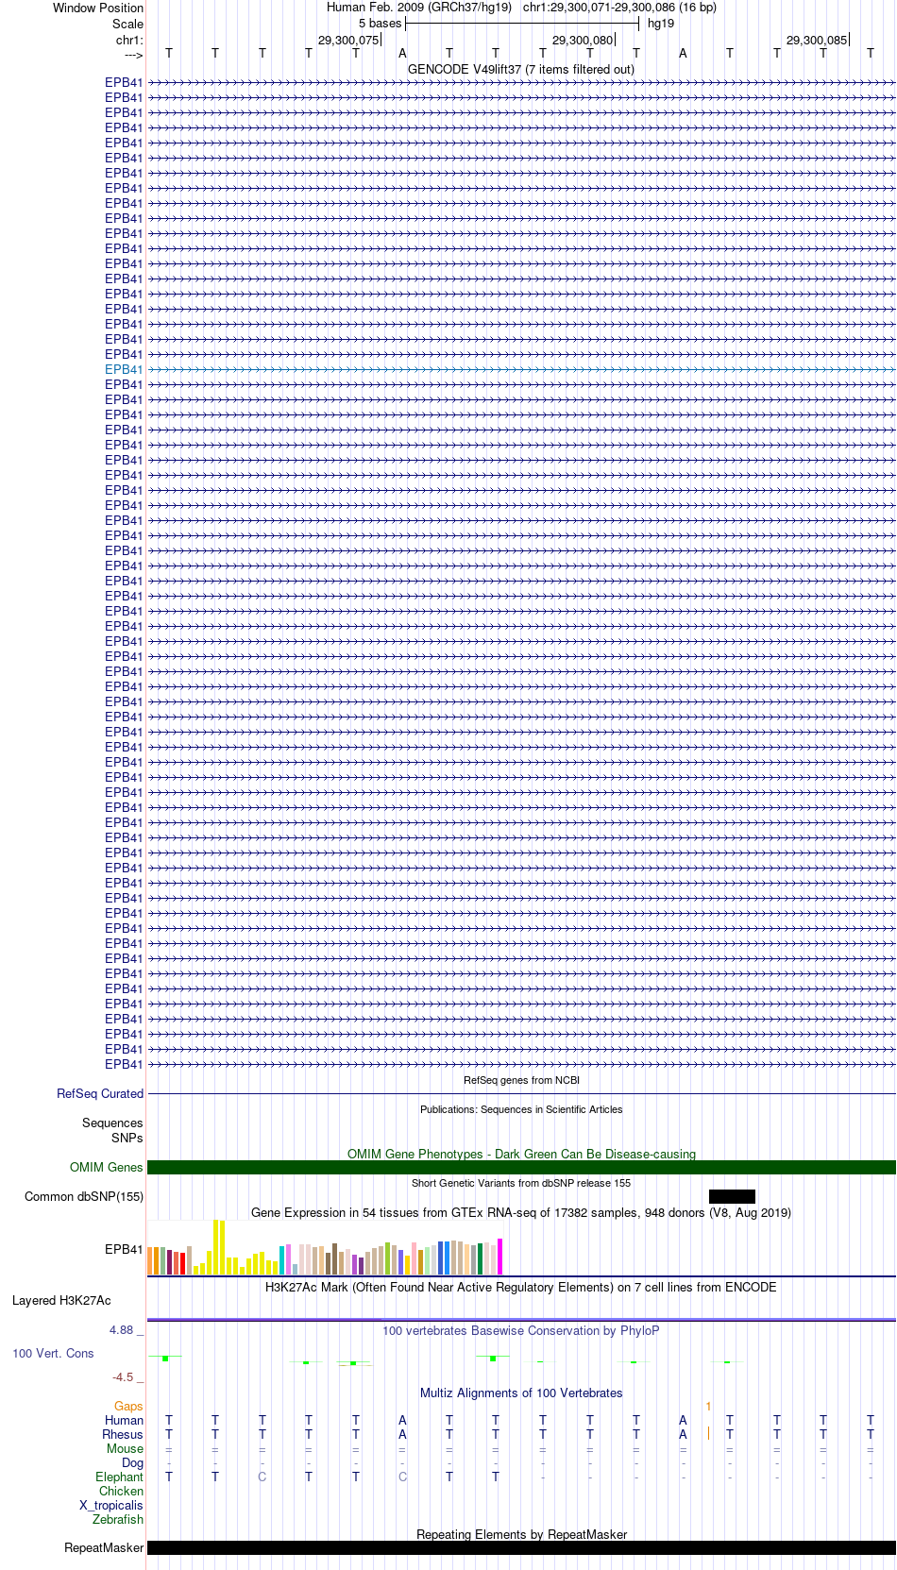Click position marker 29,300,075
This screenshot has height=1570, width=897.
348,40
